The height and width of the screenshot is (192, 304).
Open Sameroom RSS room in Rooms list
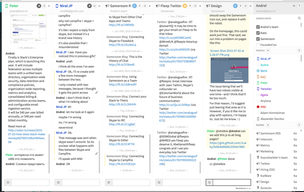pos(270,133)
